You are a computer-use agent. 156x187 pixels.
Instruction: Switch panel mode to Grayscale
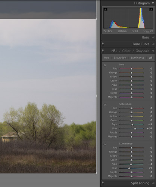143,51
